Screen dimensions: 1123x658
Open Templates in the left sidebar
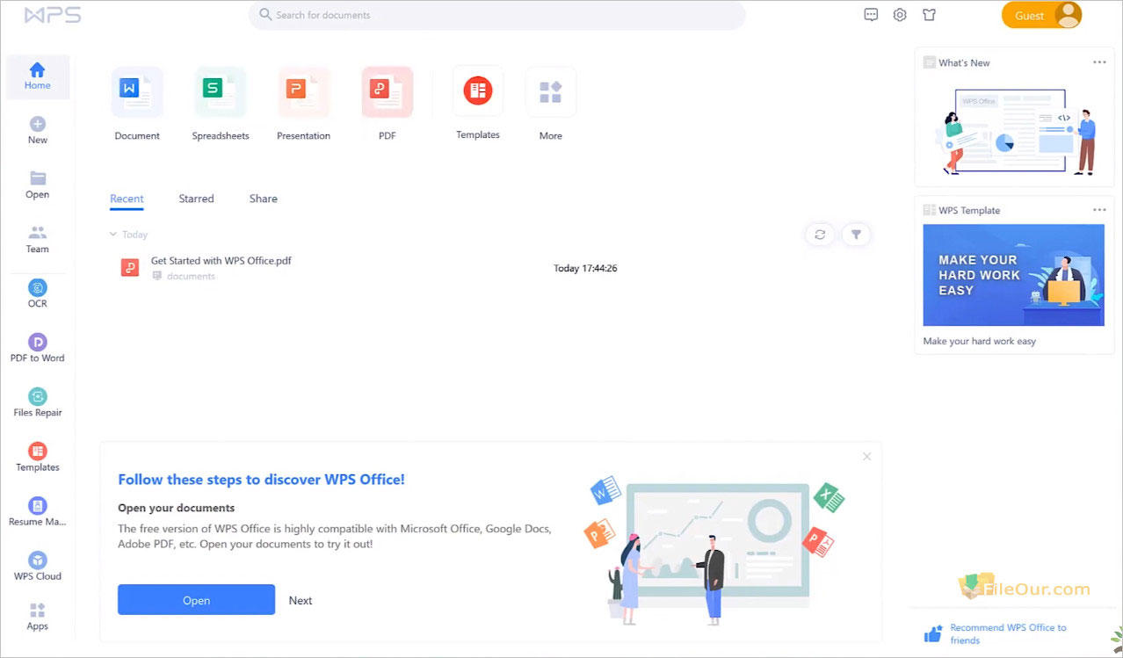[x=37, y=458]
